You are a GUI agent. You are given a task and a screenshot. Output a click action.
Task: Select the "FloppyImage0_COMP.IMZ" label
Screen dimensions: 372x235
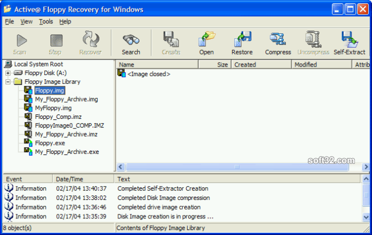click(x=69, y=126)
